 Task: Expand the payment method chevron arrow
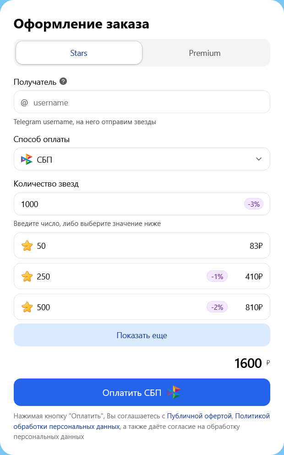(259, 159)
